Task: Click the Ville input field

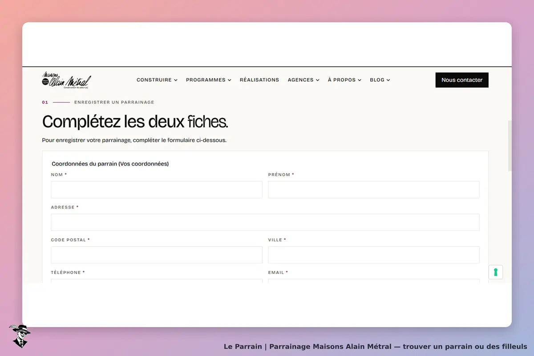Action: pyautogui.click(x=374, y=255)
